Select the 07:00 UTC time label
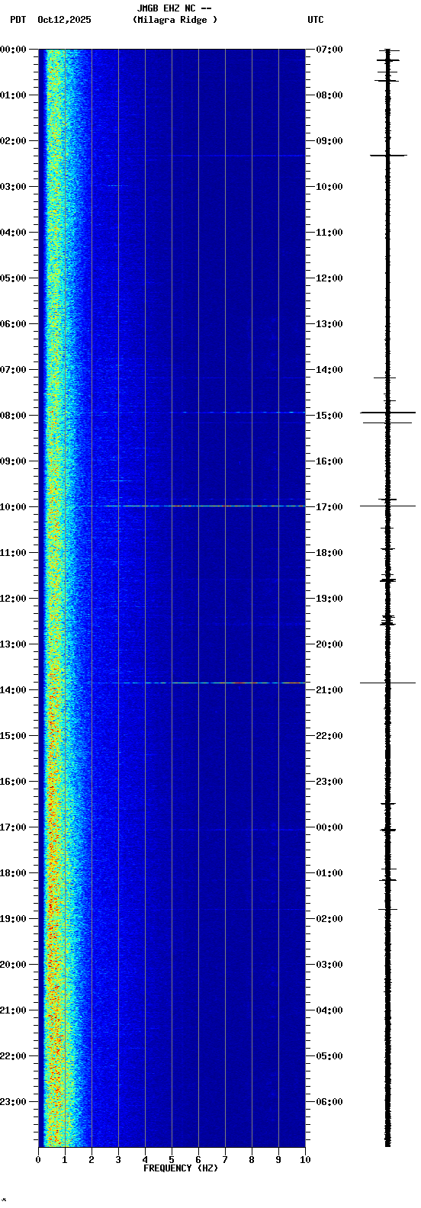 point(329,50)
